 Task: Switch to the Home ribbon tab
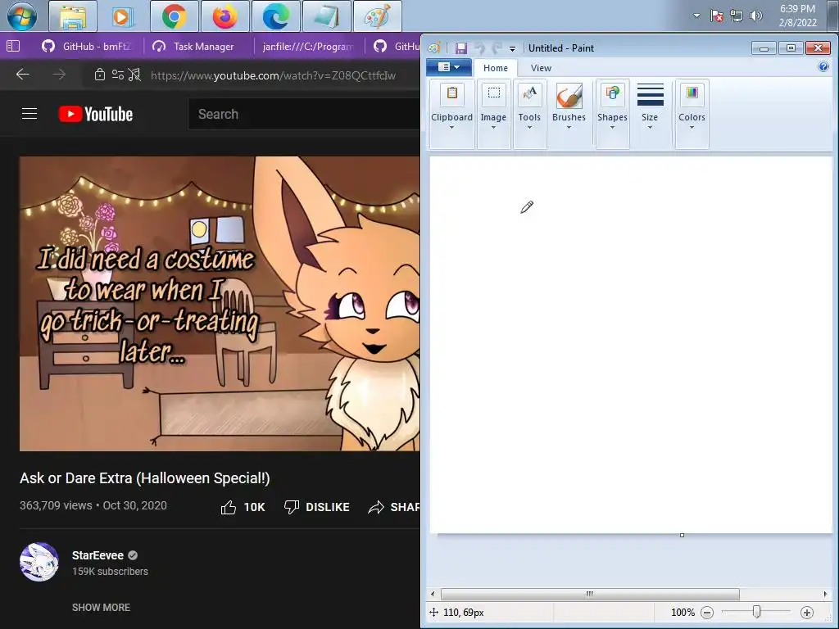point(496,68)
